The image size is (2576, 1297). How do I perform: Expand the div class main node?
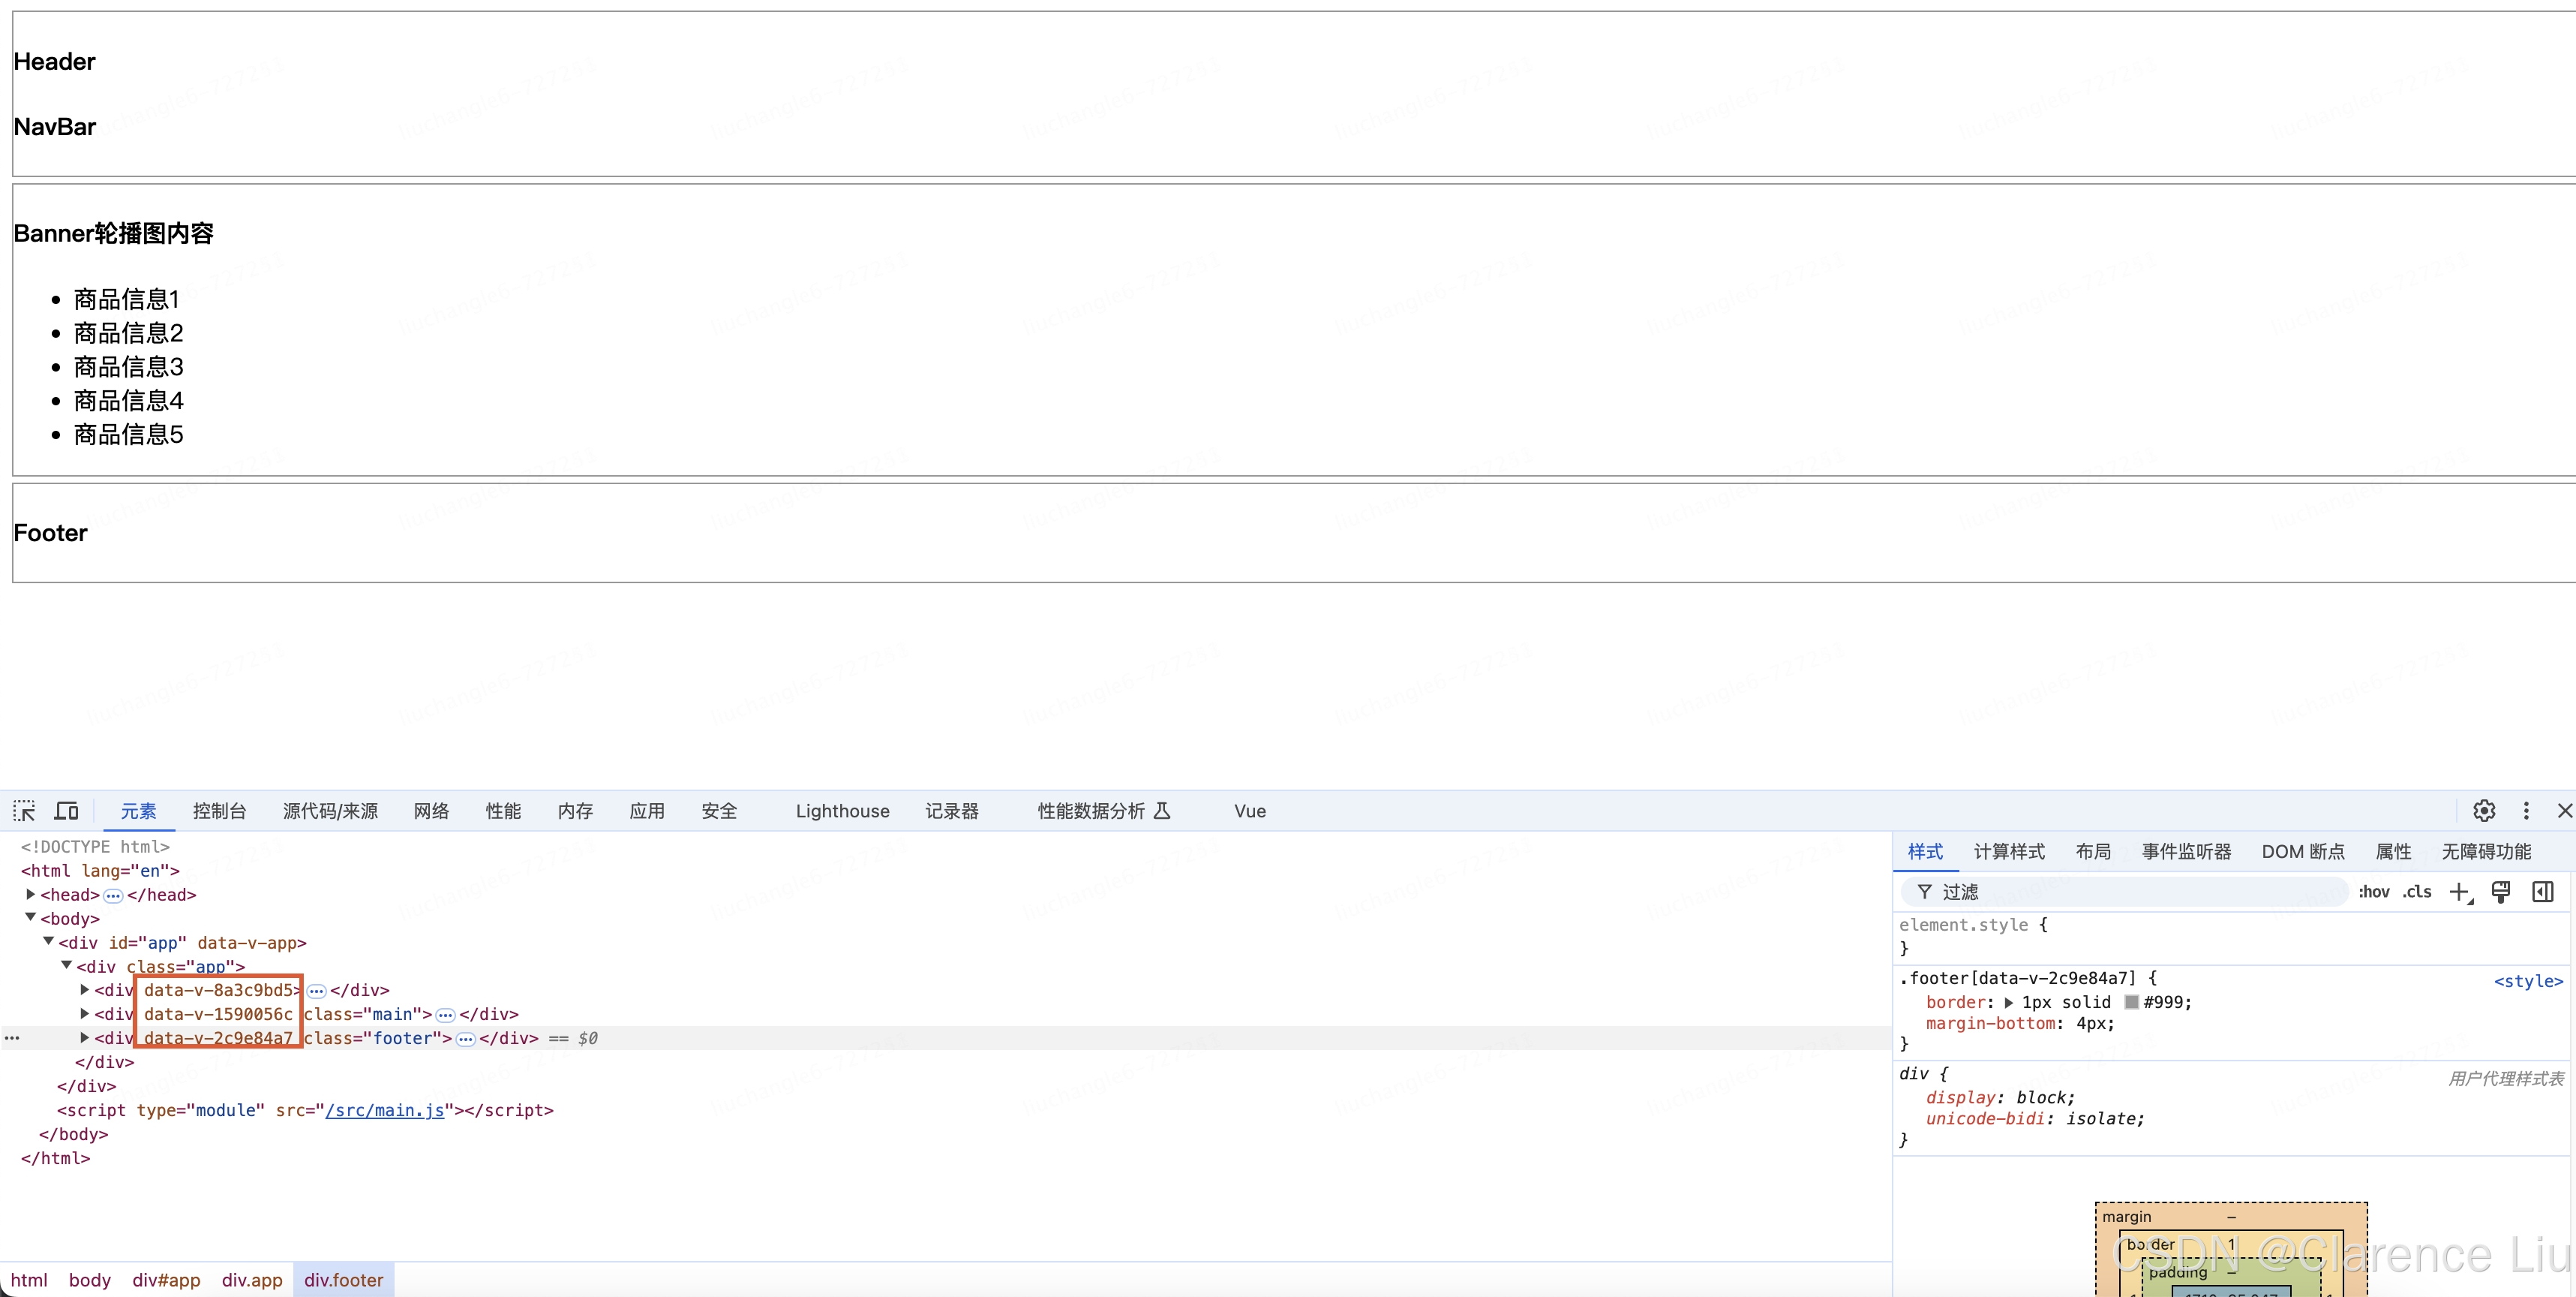85,1014
